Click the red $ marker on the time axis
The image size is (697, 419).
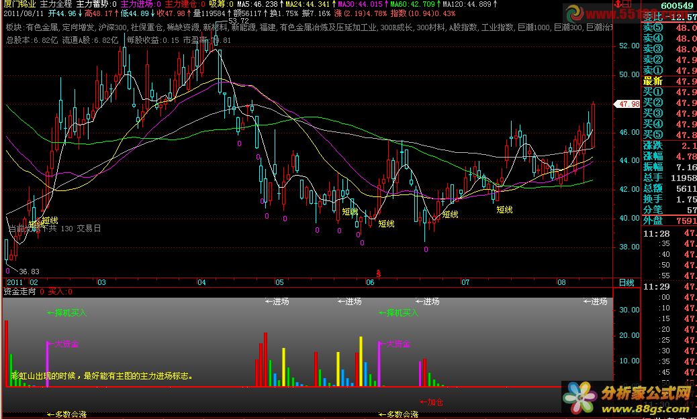(379, 274)
